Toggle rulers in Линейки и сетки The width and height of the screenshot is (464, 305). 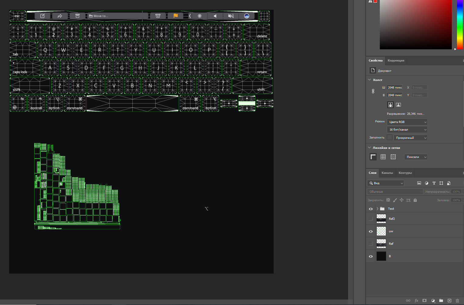click(373, 157)
